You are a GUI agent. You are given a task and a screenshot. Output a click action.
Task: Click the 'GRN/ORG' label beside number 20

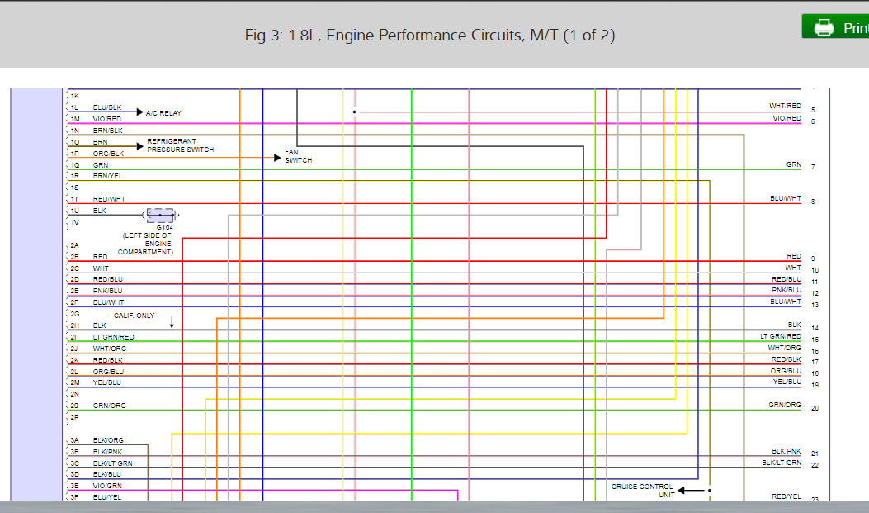click(x=785, y=406)
